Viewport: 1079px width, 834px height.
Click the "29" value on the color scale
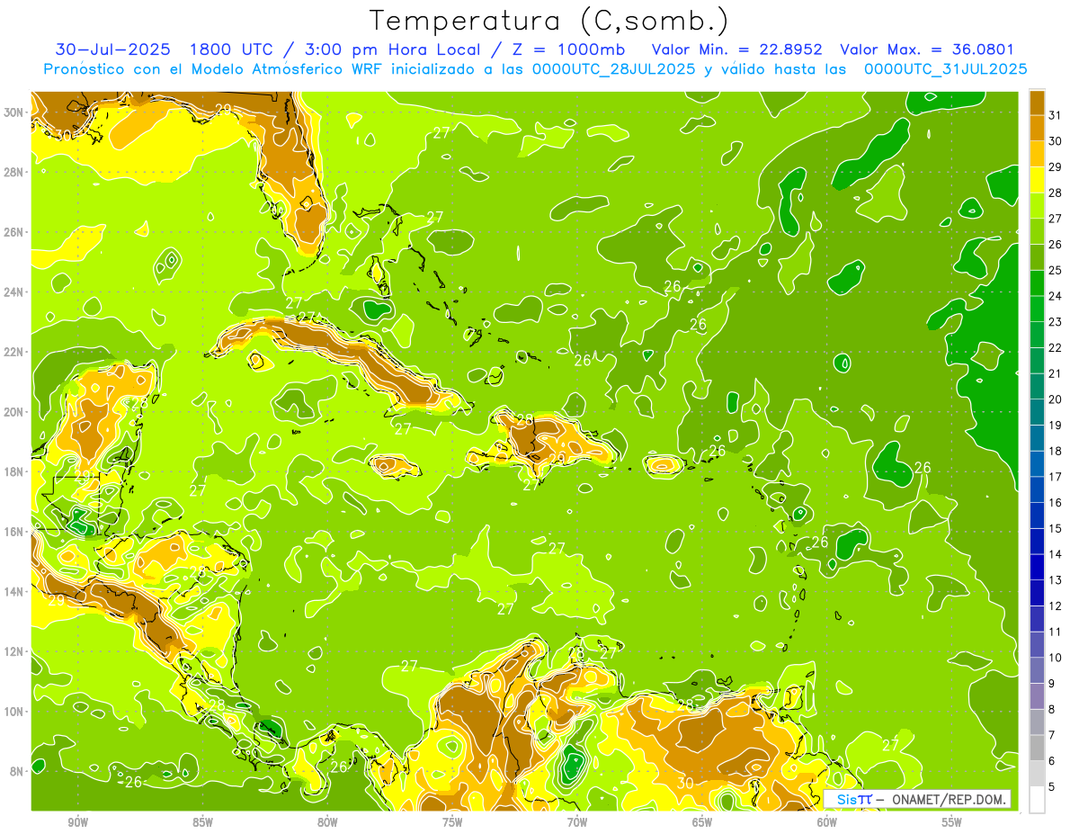pyautogui.click(x=1055, y=166)
